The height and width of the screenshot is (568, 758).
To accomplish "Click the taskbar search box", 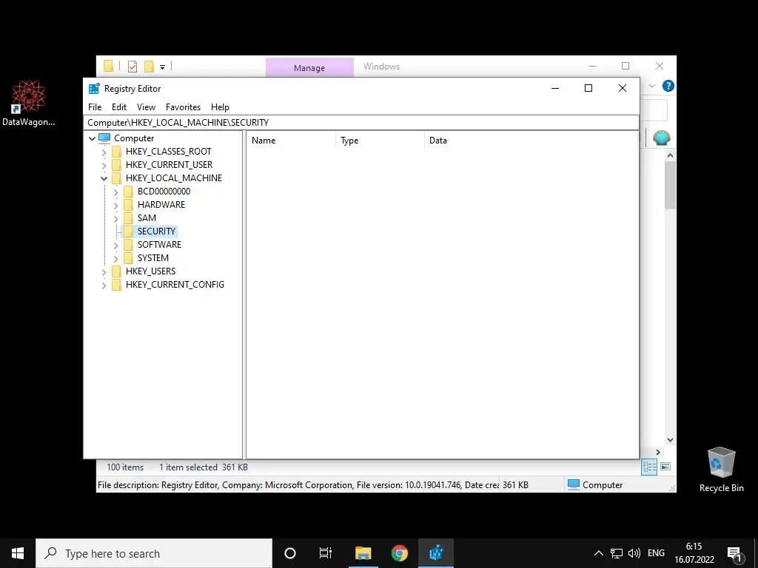I will pos(154,553).
